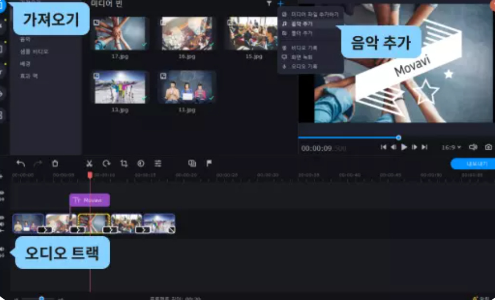Skip to the end of the preview

tap(425, 147)
